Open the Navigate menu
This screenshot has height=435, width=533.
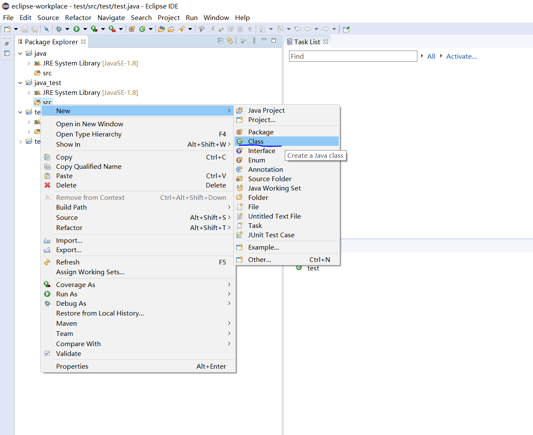111,17
